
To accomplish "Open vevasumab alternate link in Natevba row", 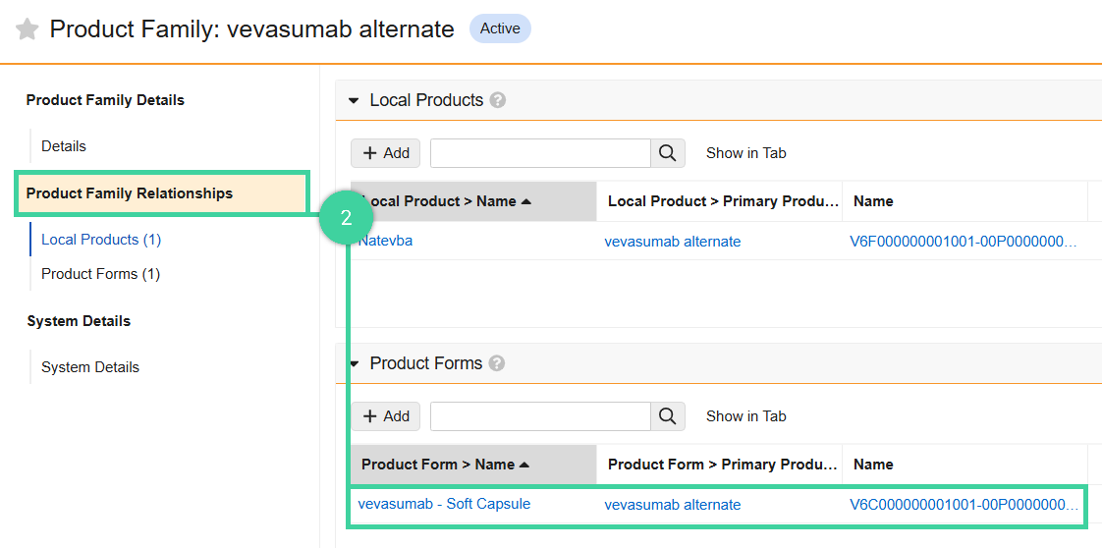I will [673, 242].
